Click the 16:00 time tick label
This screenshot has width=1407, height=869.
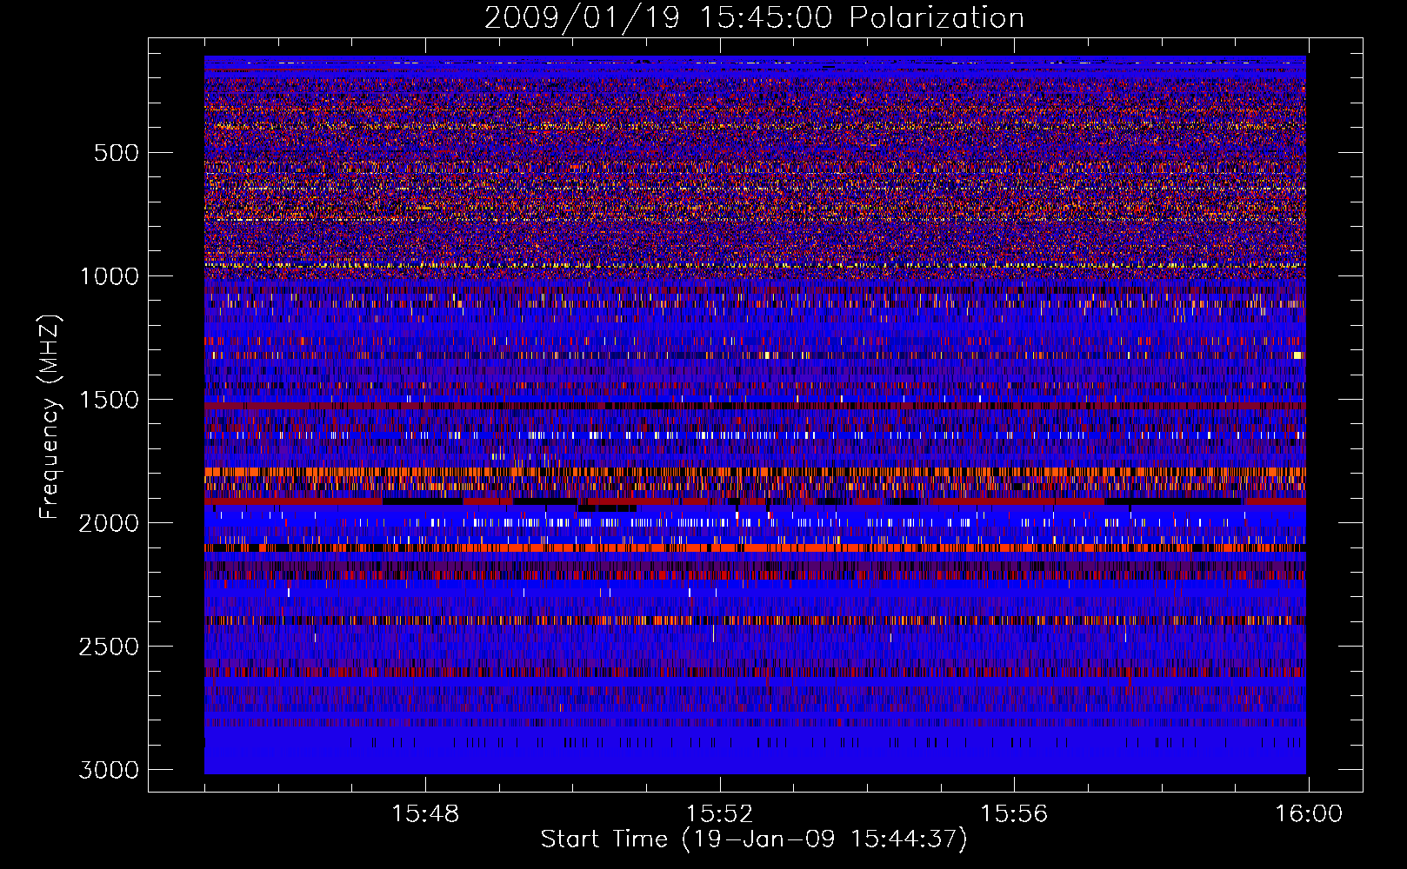point(1308,814)
